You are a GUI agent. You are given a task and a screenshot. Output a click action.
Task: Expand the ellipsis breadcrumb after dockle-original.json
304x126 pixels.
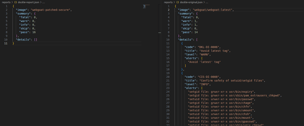click(x=207, y=2)
